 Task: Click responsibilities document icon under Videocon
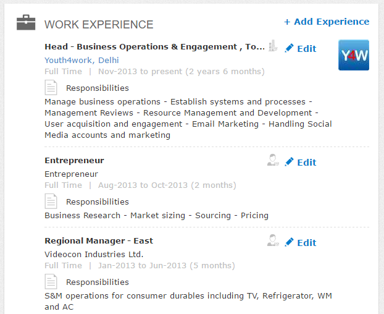tap(51, 282)
